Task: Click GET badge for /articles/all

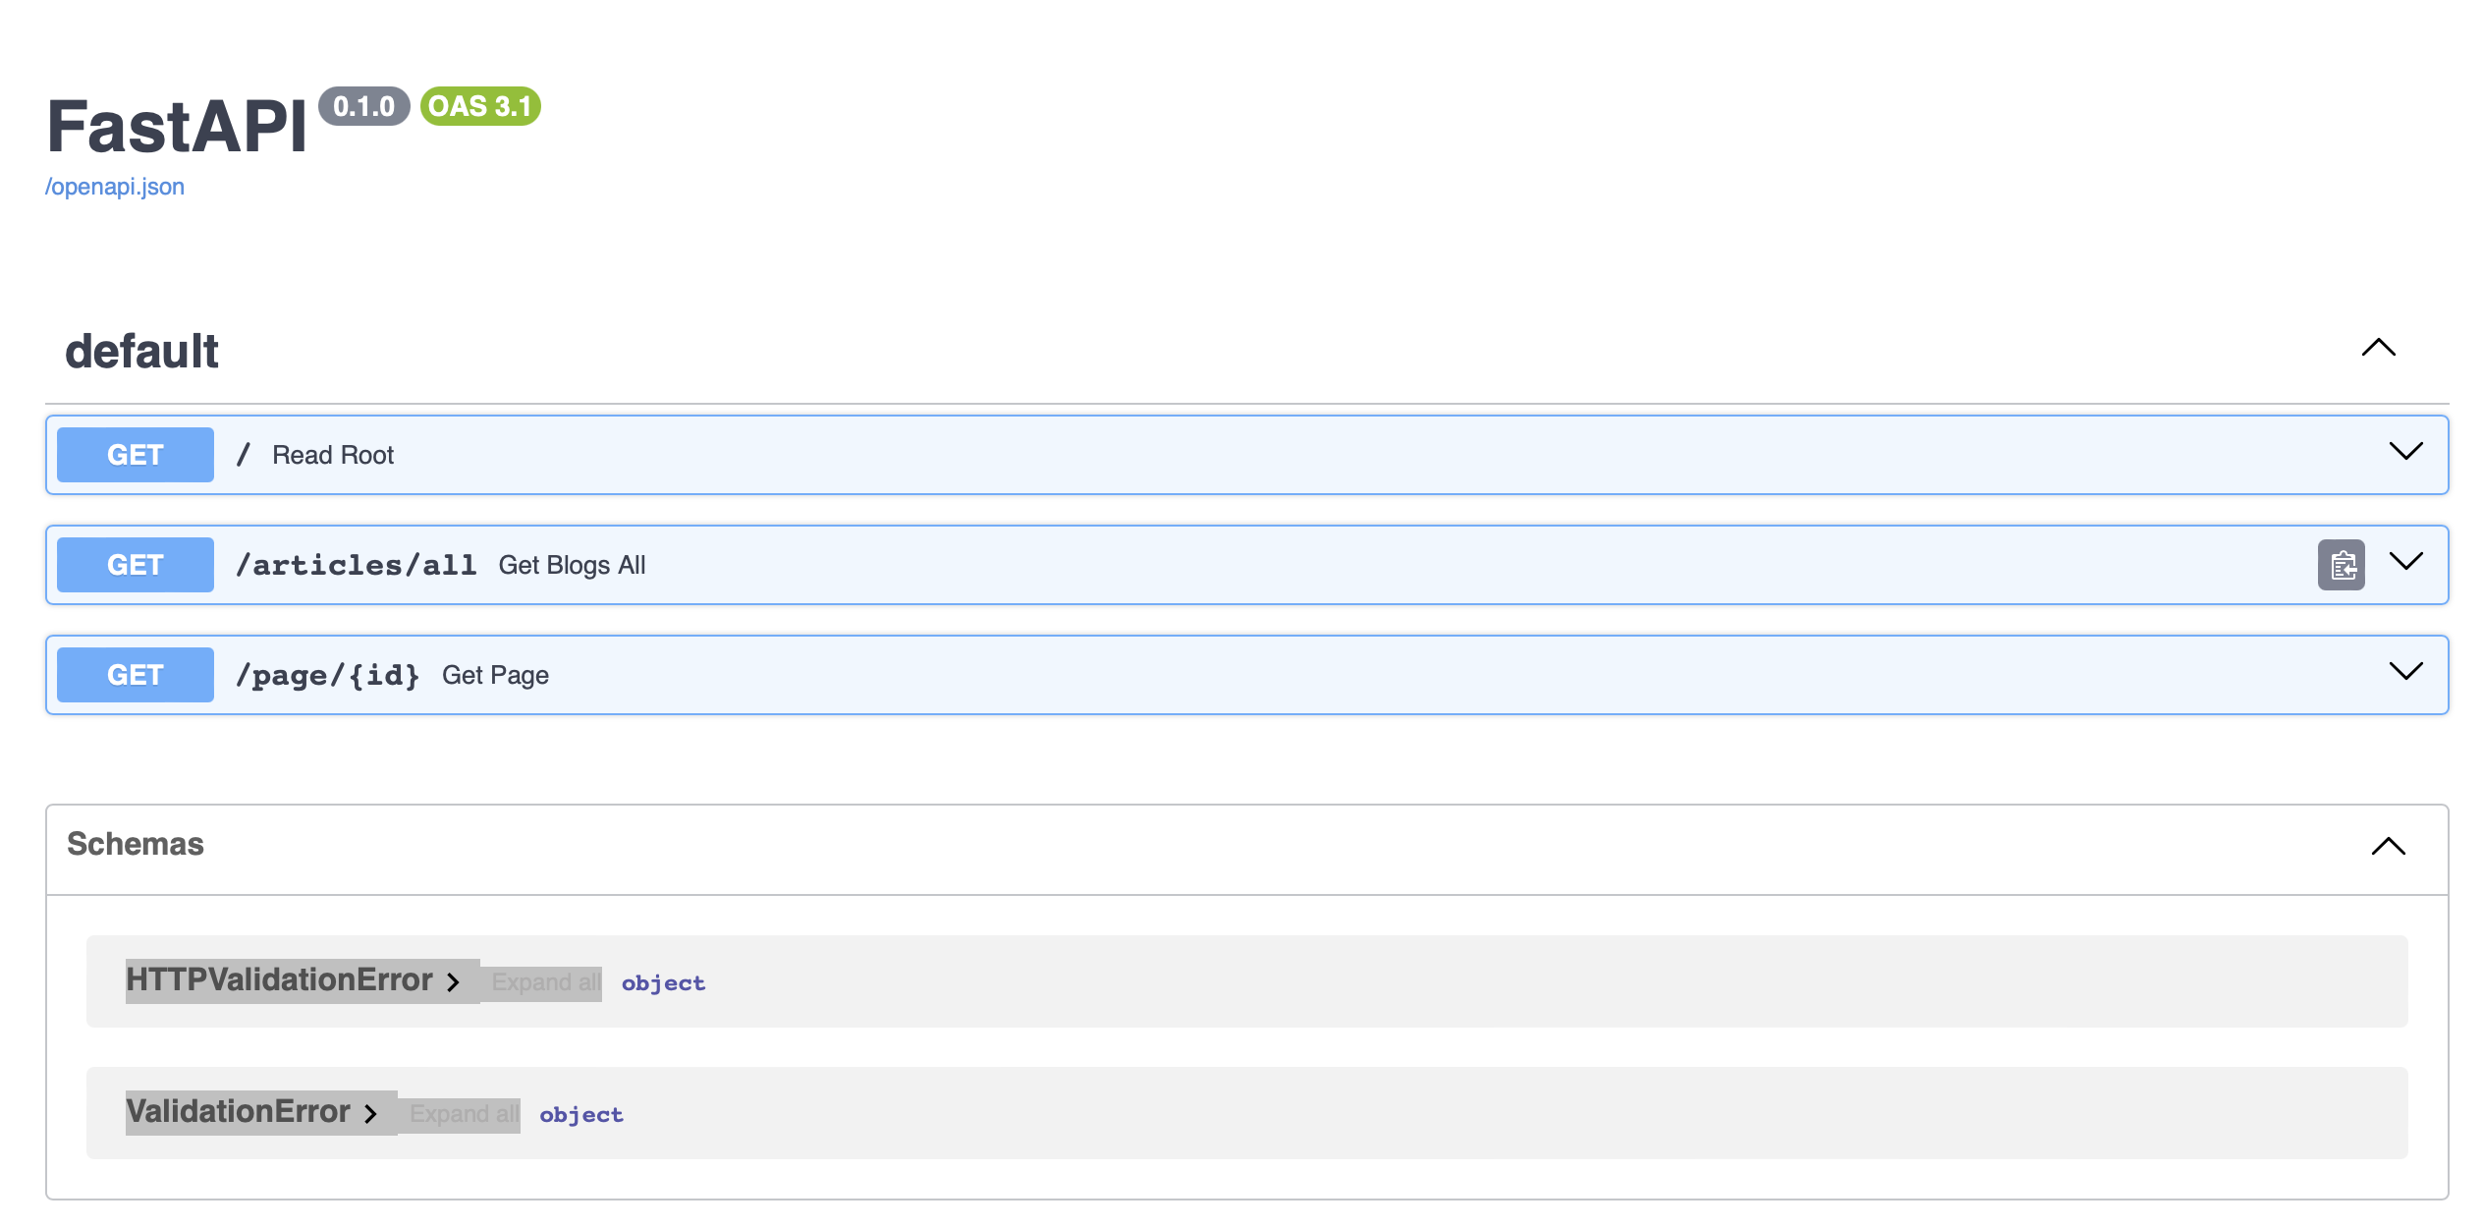Action: (x=136, y=565)
